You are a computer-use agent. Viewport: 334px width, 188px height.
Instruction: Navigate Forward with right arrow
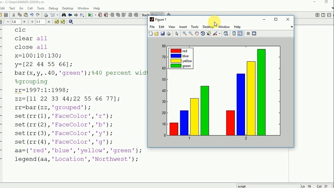click(x=76, y=15)
